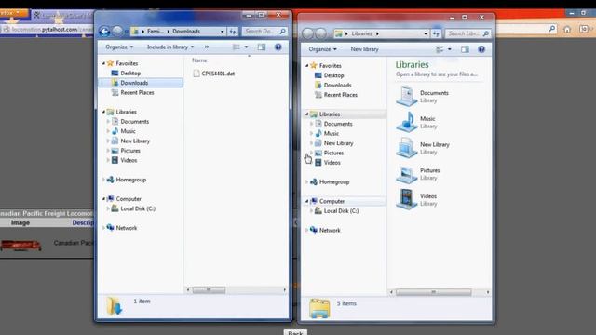This screenshot has width=596, height=335.
Task: Open address history dropdown in the Downloads window
Action: coord(222,32)
